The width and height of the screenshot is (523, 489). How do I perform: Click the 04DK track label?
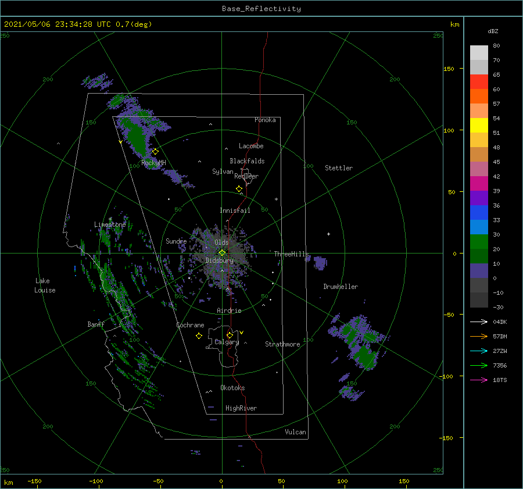click(500, 322)
